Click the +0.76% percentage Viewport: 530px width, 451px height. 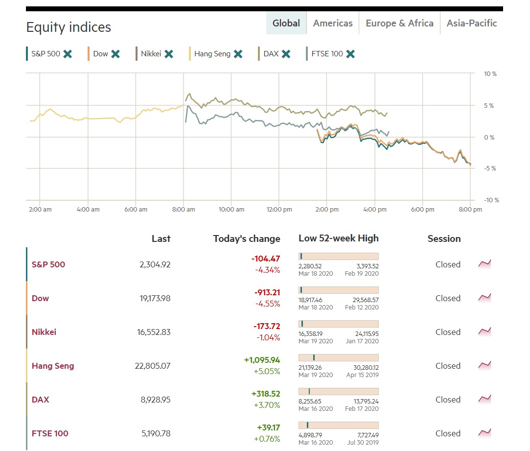point(267,439)
